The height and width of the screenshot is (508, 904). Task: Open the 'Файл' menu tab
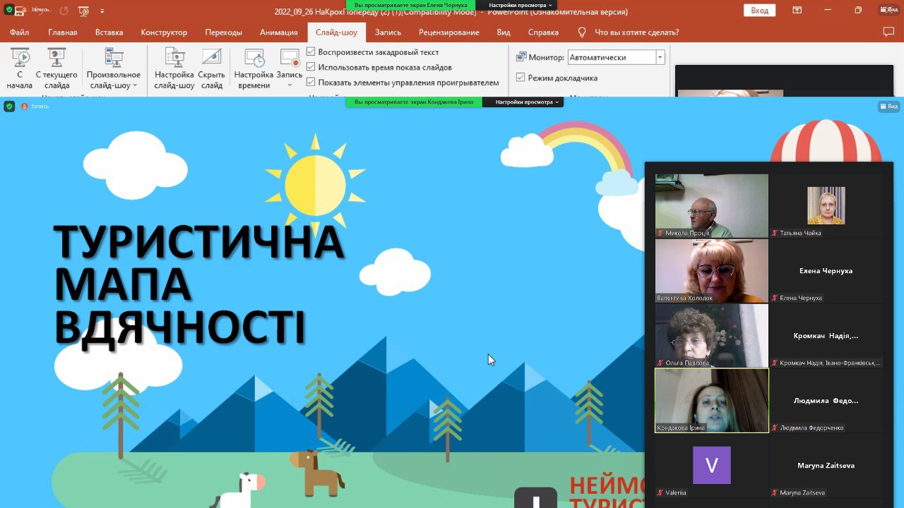tap(19, 32)
